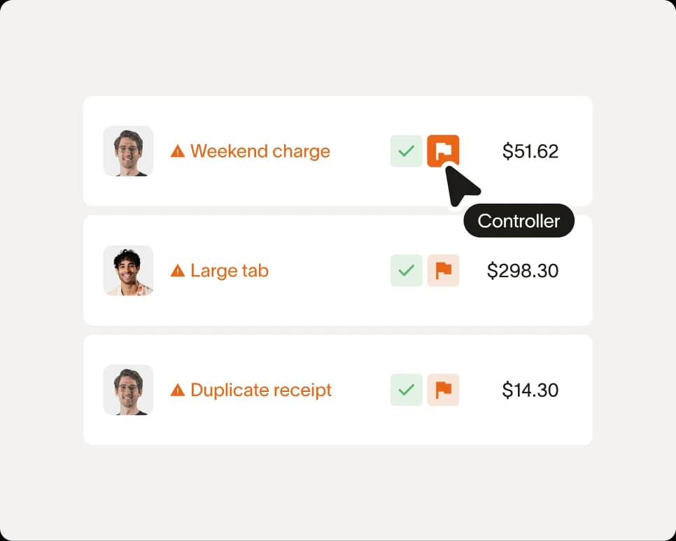Select employee avatar on Duplicate receipt row
This screenshot has height=541, width=676.
click(128, 390)
